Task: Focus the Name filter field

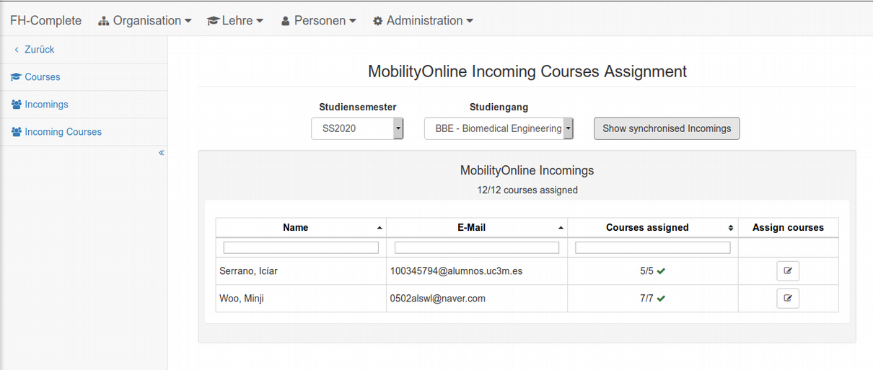Action: [301, 247]
